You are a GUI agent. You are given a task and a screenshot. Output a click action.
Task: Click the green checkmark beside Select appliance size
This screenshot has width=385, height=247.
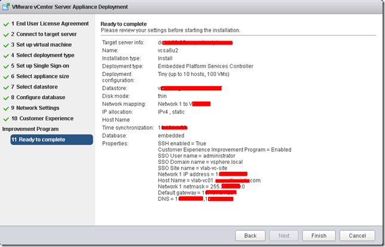coord(6,77)
